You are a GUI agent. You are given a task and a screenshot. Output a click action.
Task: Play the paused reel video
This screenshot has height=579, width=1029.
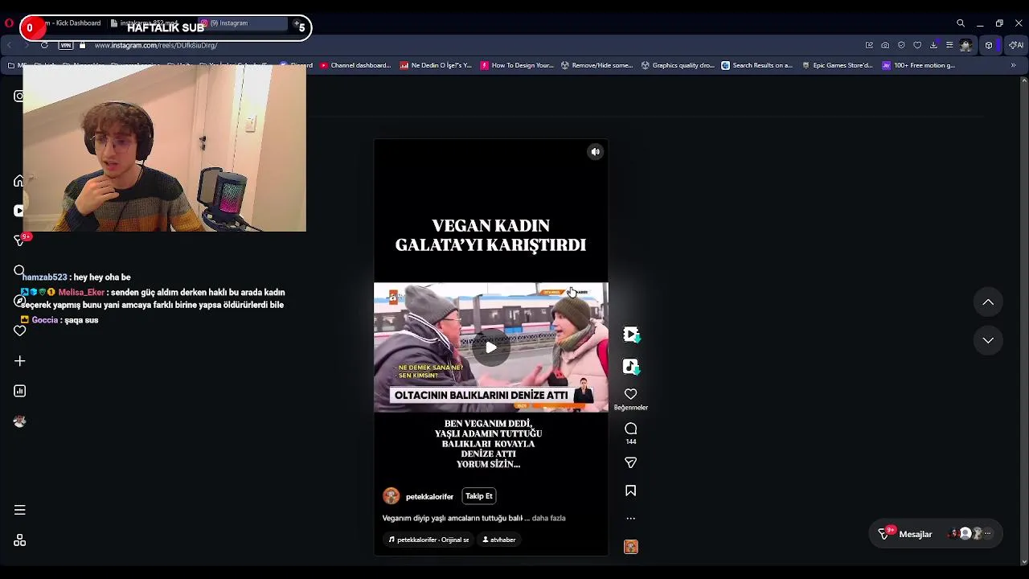tap(491, 347)
